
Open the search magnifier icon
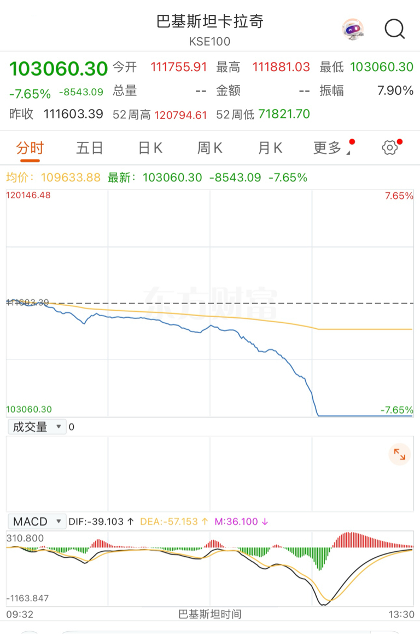(x=394, y=28)
